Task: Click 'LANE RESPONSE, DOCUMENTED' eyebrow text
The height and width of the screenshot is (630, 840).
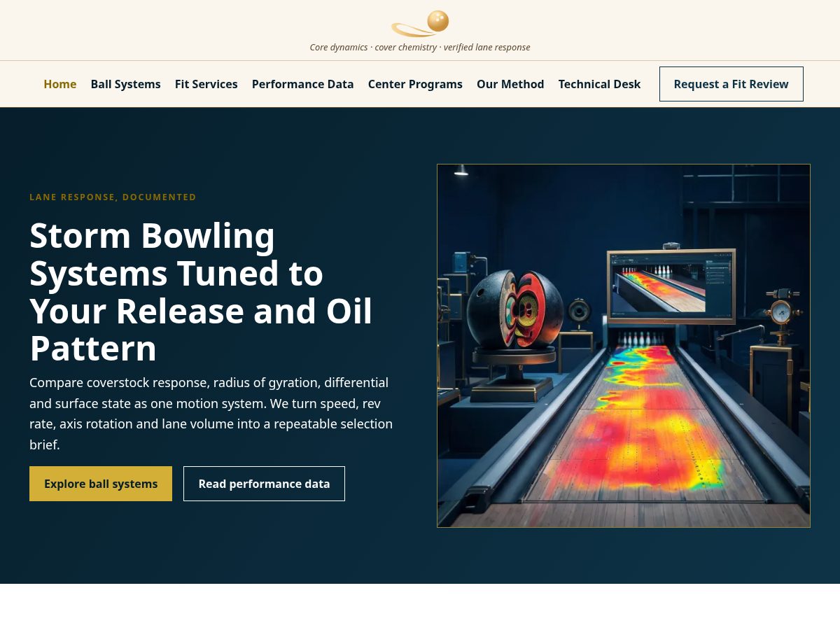Action: click(113, 197)
